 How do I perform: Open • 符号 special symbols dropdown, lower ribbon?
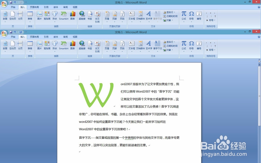211,50
